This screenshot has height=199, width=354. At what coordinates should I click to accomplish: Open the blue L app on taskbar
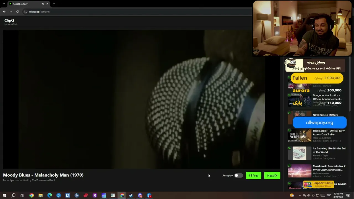(x=67, y=195)
